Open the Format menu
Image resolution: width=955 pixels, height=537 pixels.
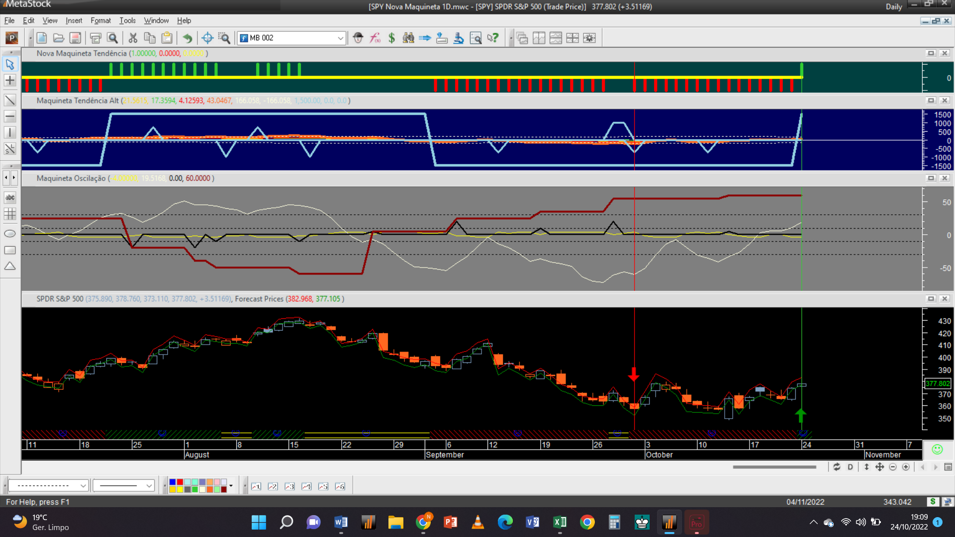pyautogui.click(x=100, y=20)
